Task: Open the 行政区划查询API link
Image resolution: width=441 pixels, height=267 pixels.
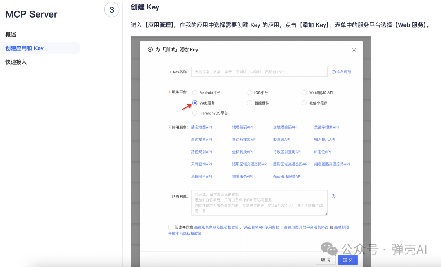Action: tap(287, 152)
